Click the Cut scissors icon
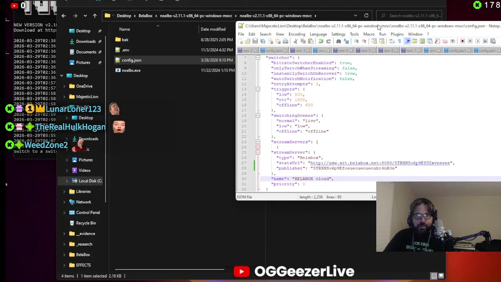501x282 pixels. click(296, 41)
